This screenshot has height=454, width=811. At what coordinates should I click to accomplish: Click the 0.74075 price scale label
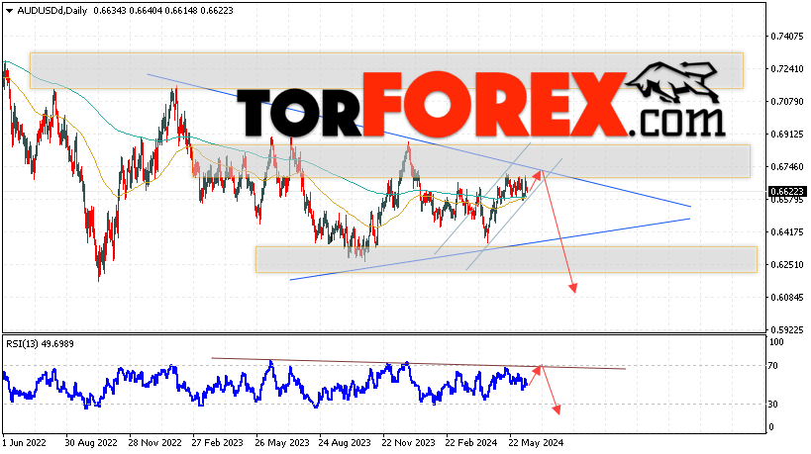pyautogui.click(x=786, y=37)
